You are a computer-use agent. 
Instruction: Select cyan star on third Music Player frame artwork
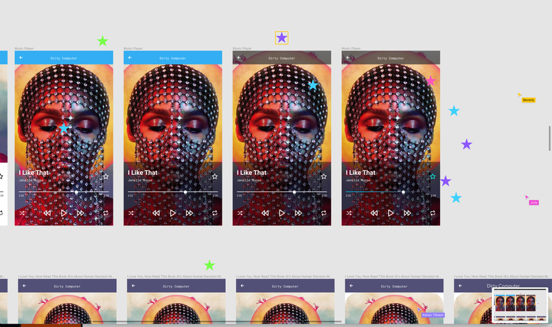click(x=313, y=85)
